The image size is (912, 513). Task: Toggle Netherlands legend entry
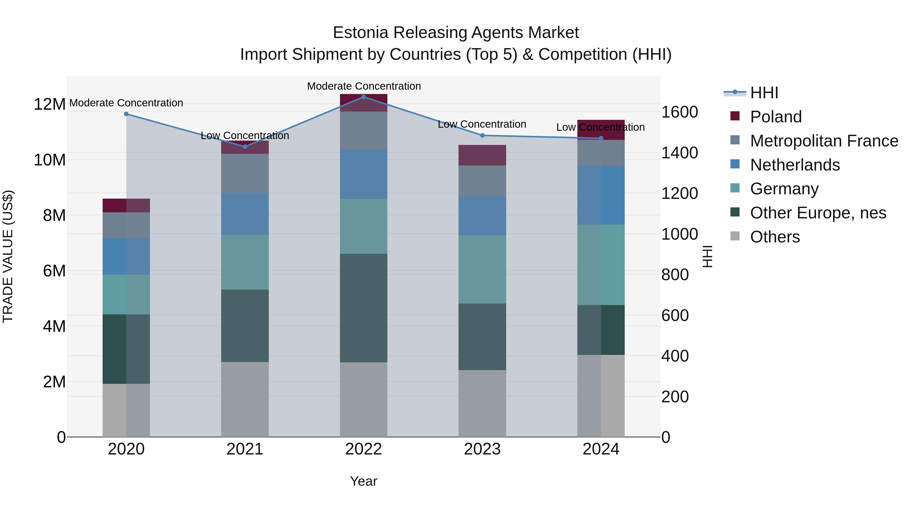coord(785,165)
